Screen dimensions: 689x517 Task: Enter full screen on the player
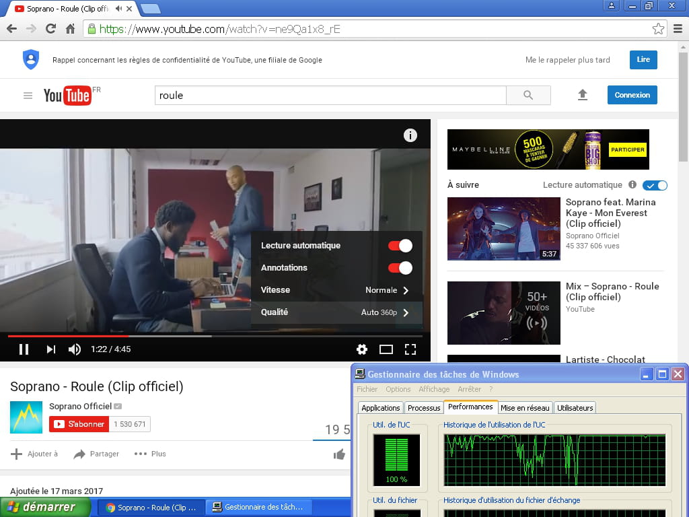(410, 349)
